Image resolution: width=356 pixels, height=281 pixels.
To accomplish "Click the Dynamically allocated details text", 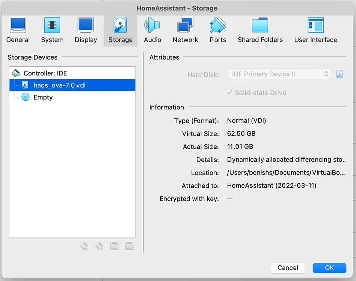I will (286, 160).
